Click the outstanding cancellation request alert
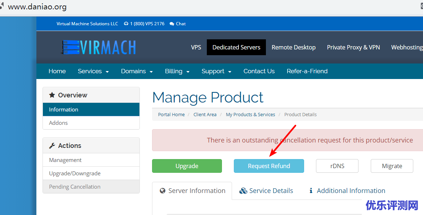423x215 pixels. (288, 140)
